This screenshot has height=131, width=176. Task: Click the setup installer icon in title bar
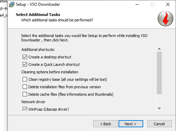[x=11, y=4]
